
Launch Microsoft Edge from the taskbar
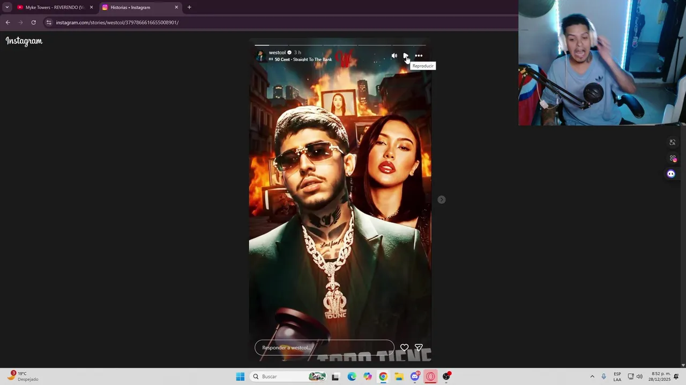point(352,376)
